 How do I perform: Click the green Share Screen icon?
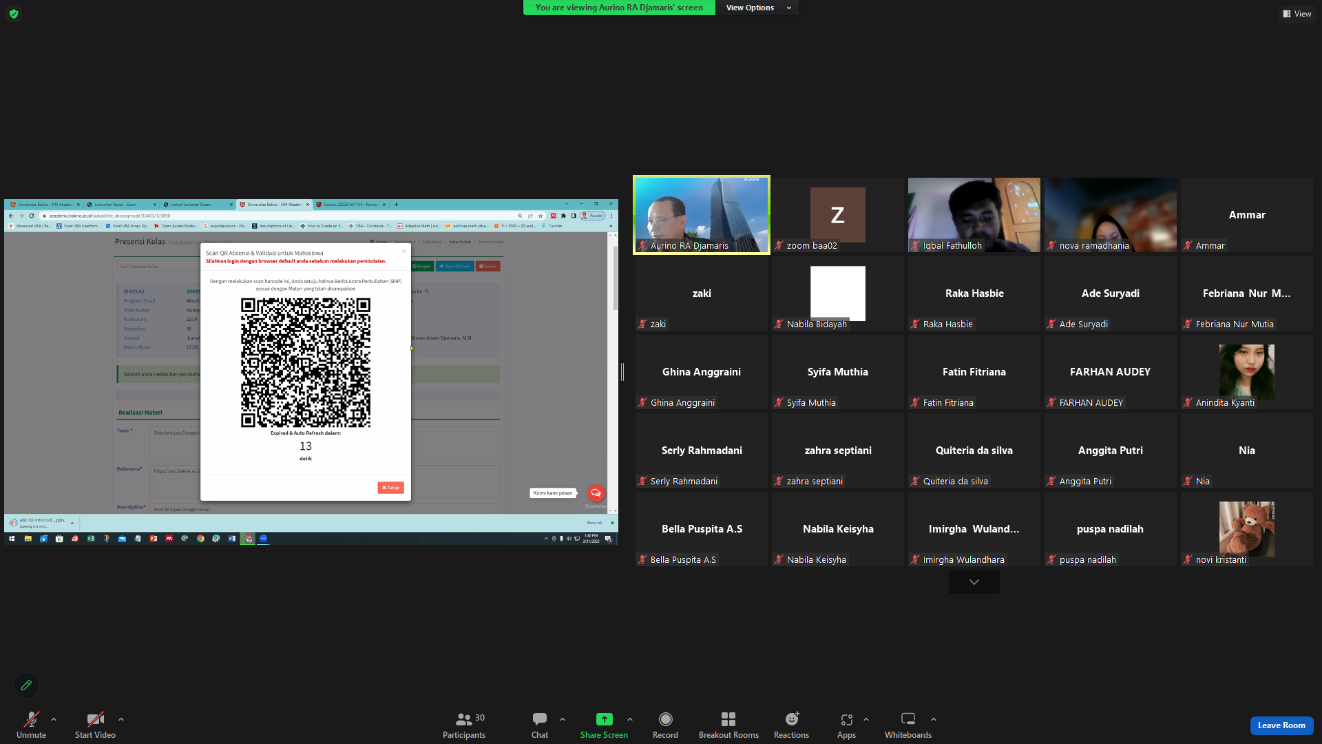tap(604, 719)
